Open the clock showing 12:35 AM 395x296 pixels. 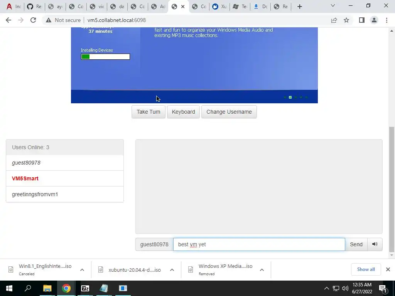pos(362,288)
